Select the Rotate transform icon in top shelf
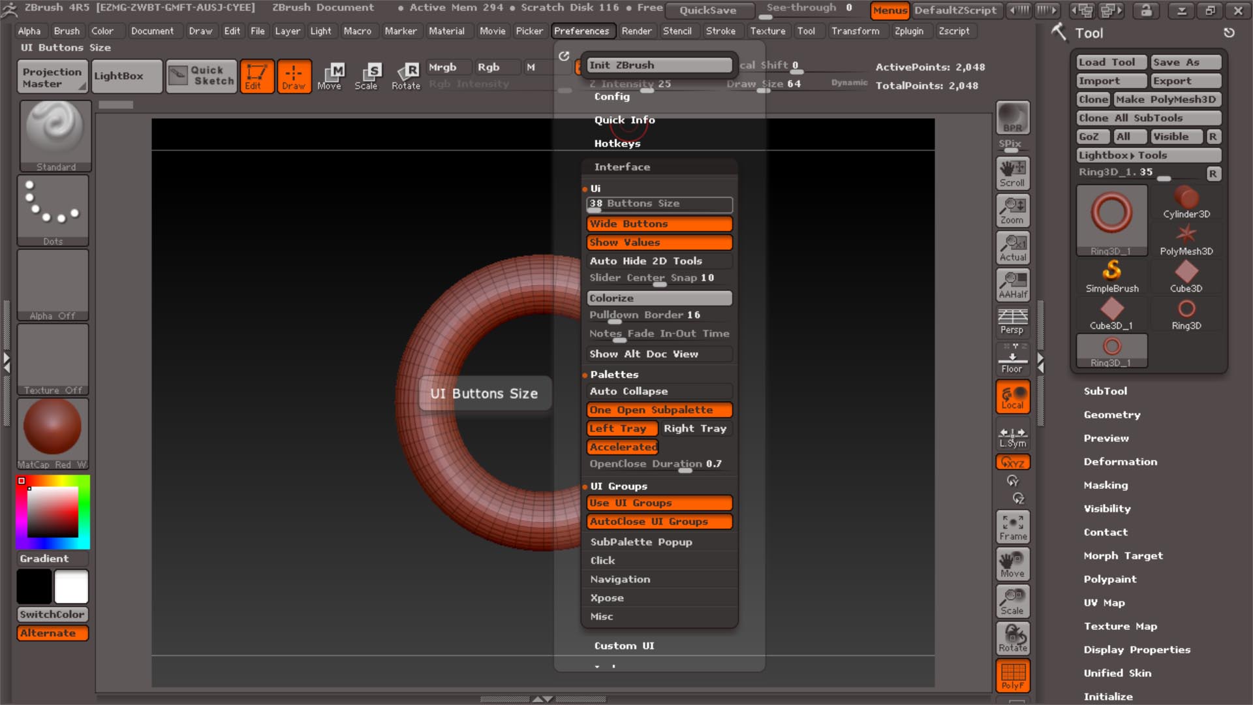Screen dimensions: 1253x705 (405, 76)
